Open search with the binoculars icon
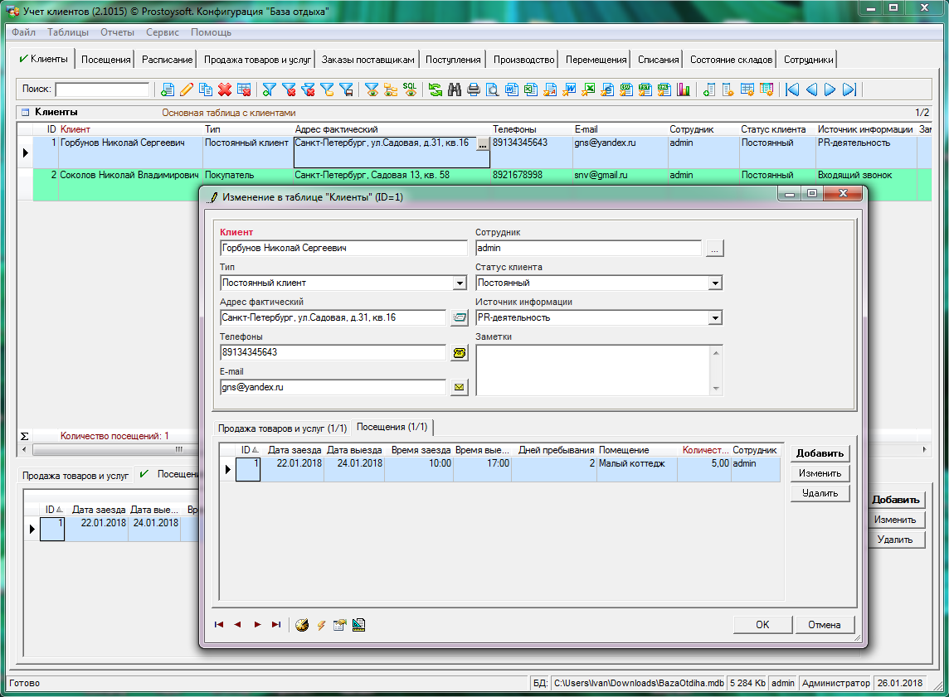The width and height of the screenshot is (949, 697). tap(454, 90)
